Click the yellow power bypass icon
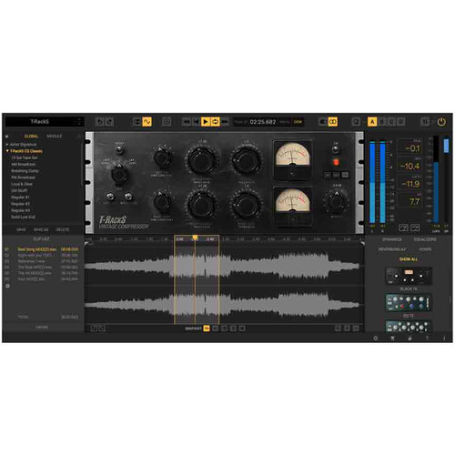 coord(441,122)
